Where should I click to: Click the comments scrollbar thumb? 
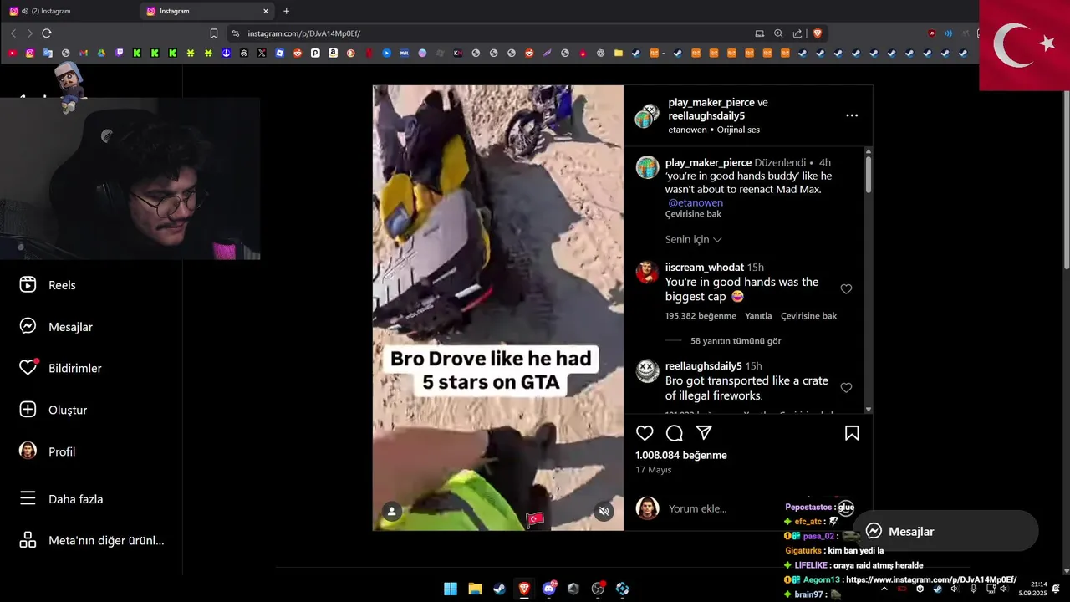(x=869, y=174)
